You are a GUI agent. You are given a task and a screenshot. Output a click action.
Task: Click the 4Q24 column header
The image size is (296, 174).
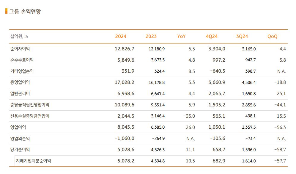pos(212,36)
